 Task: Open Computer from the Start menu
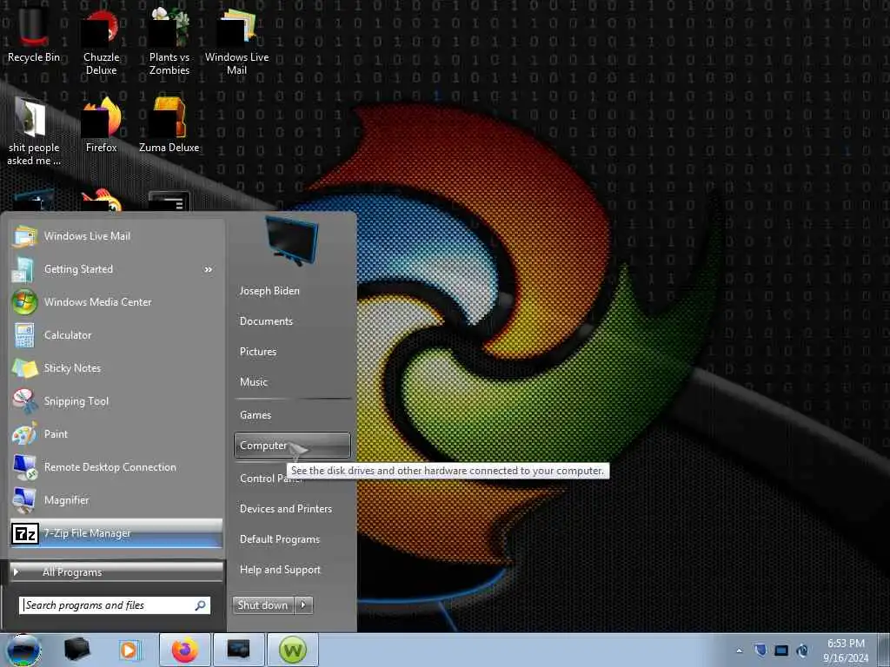tap(292, 446)
